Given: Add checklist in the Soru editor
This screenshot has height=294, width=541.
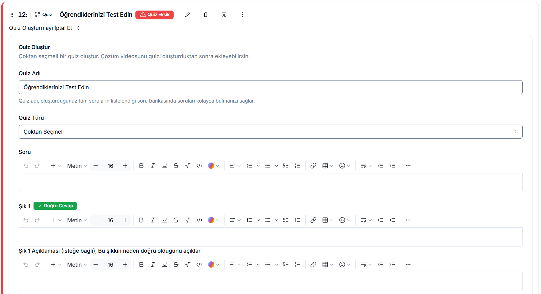Looking at the screenshot, I should 286,166.
